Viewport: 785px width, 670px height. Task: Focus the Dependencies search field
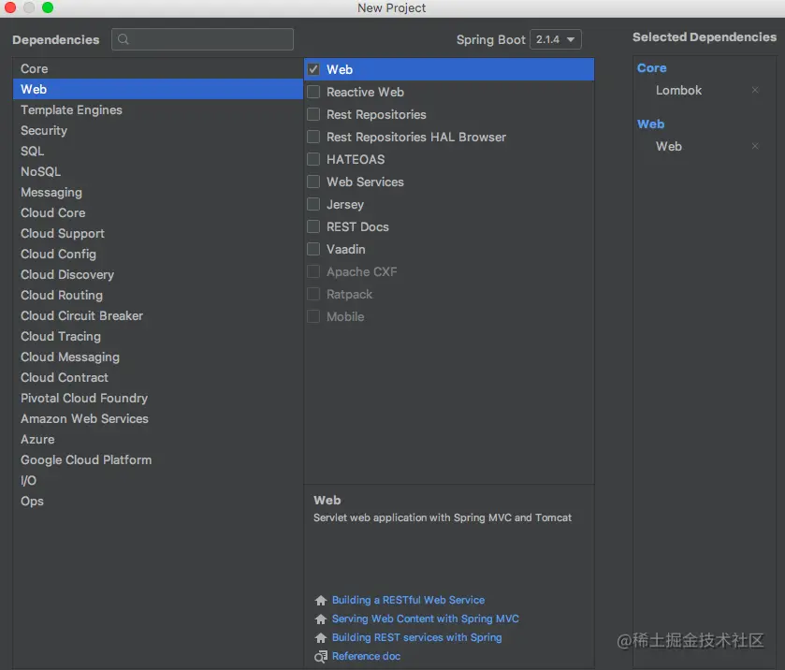202,39
